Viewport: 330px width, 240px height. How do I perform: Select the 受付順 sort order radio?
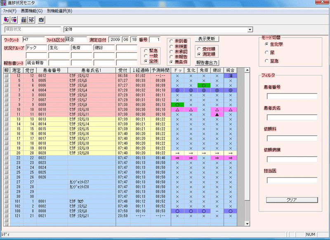[x=199, y=49]
